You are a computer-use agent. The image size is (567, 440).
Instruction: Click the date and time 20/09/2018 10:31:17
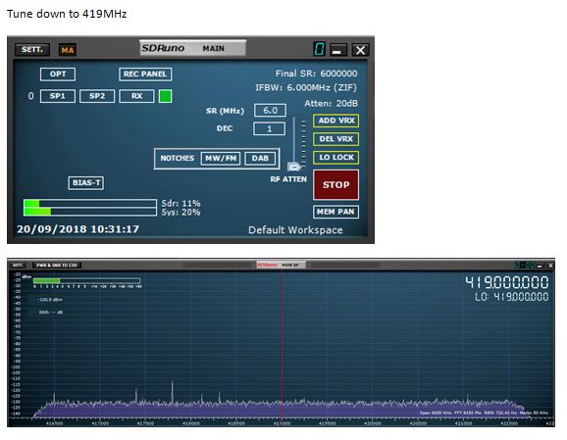pos(78,229)
